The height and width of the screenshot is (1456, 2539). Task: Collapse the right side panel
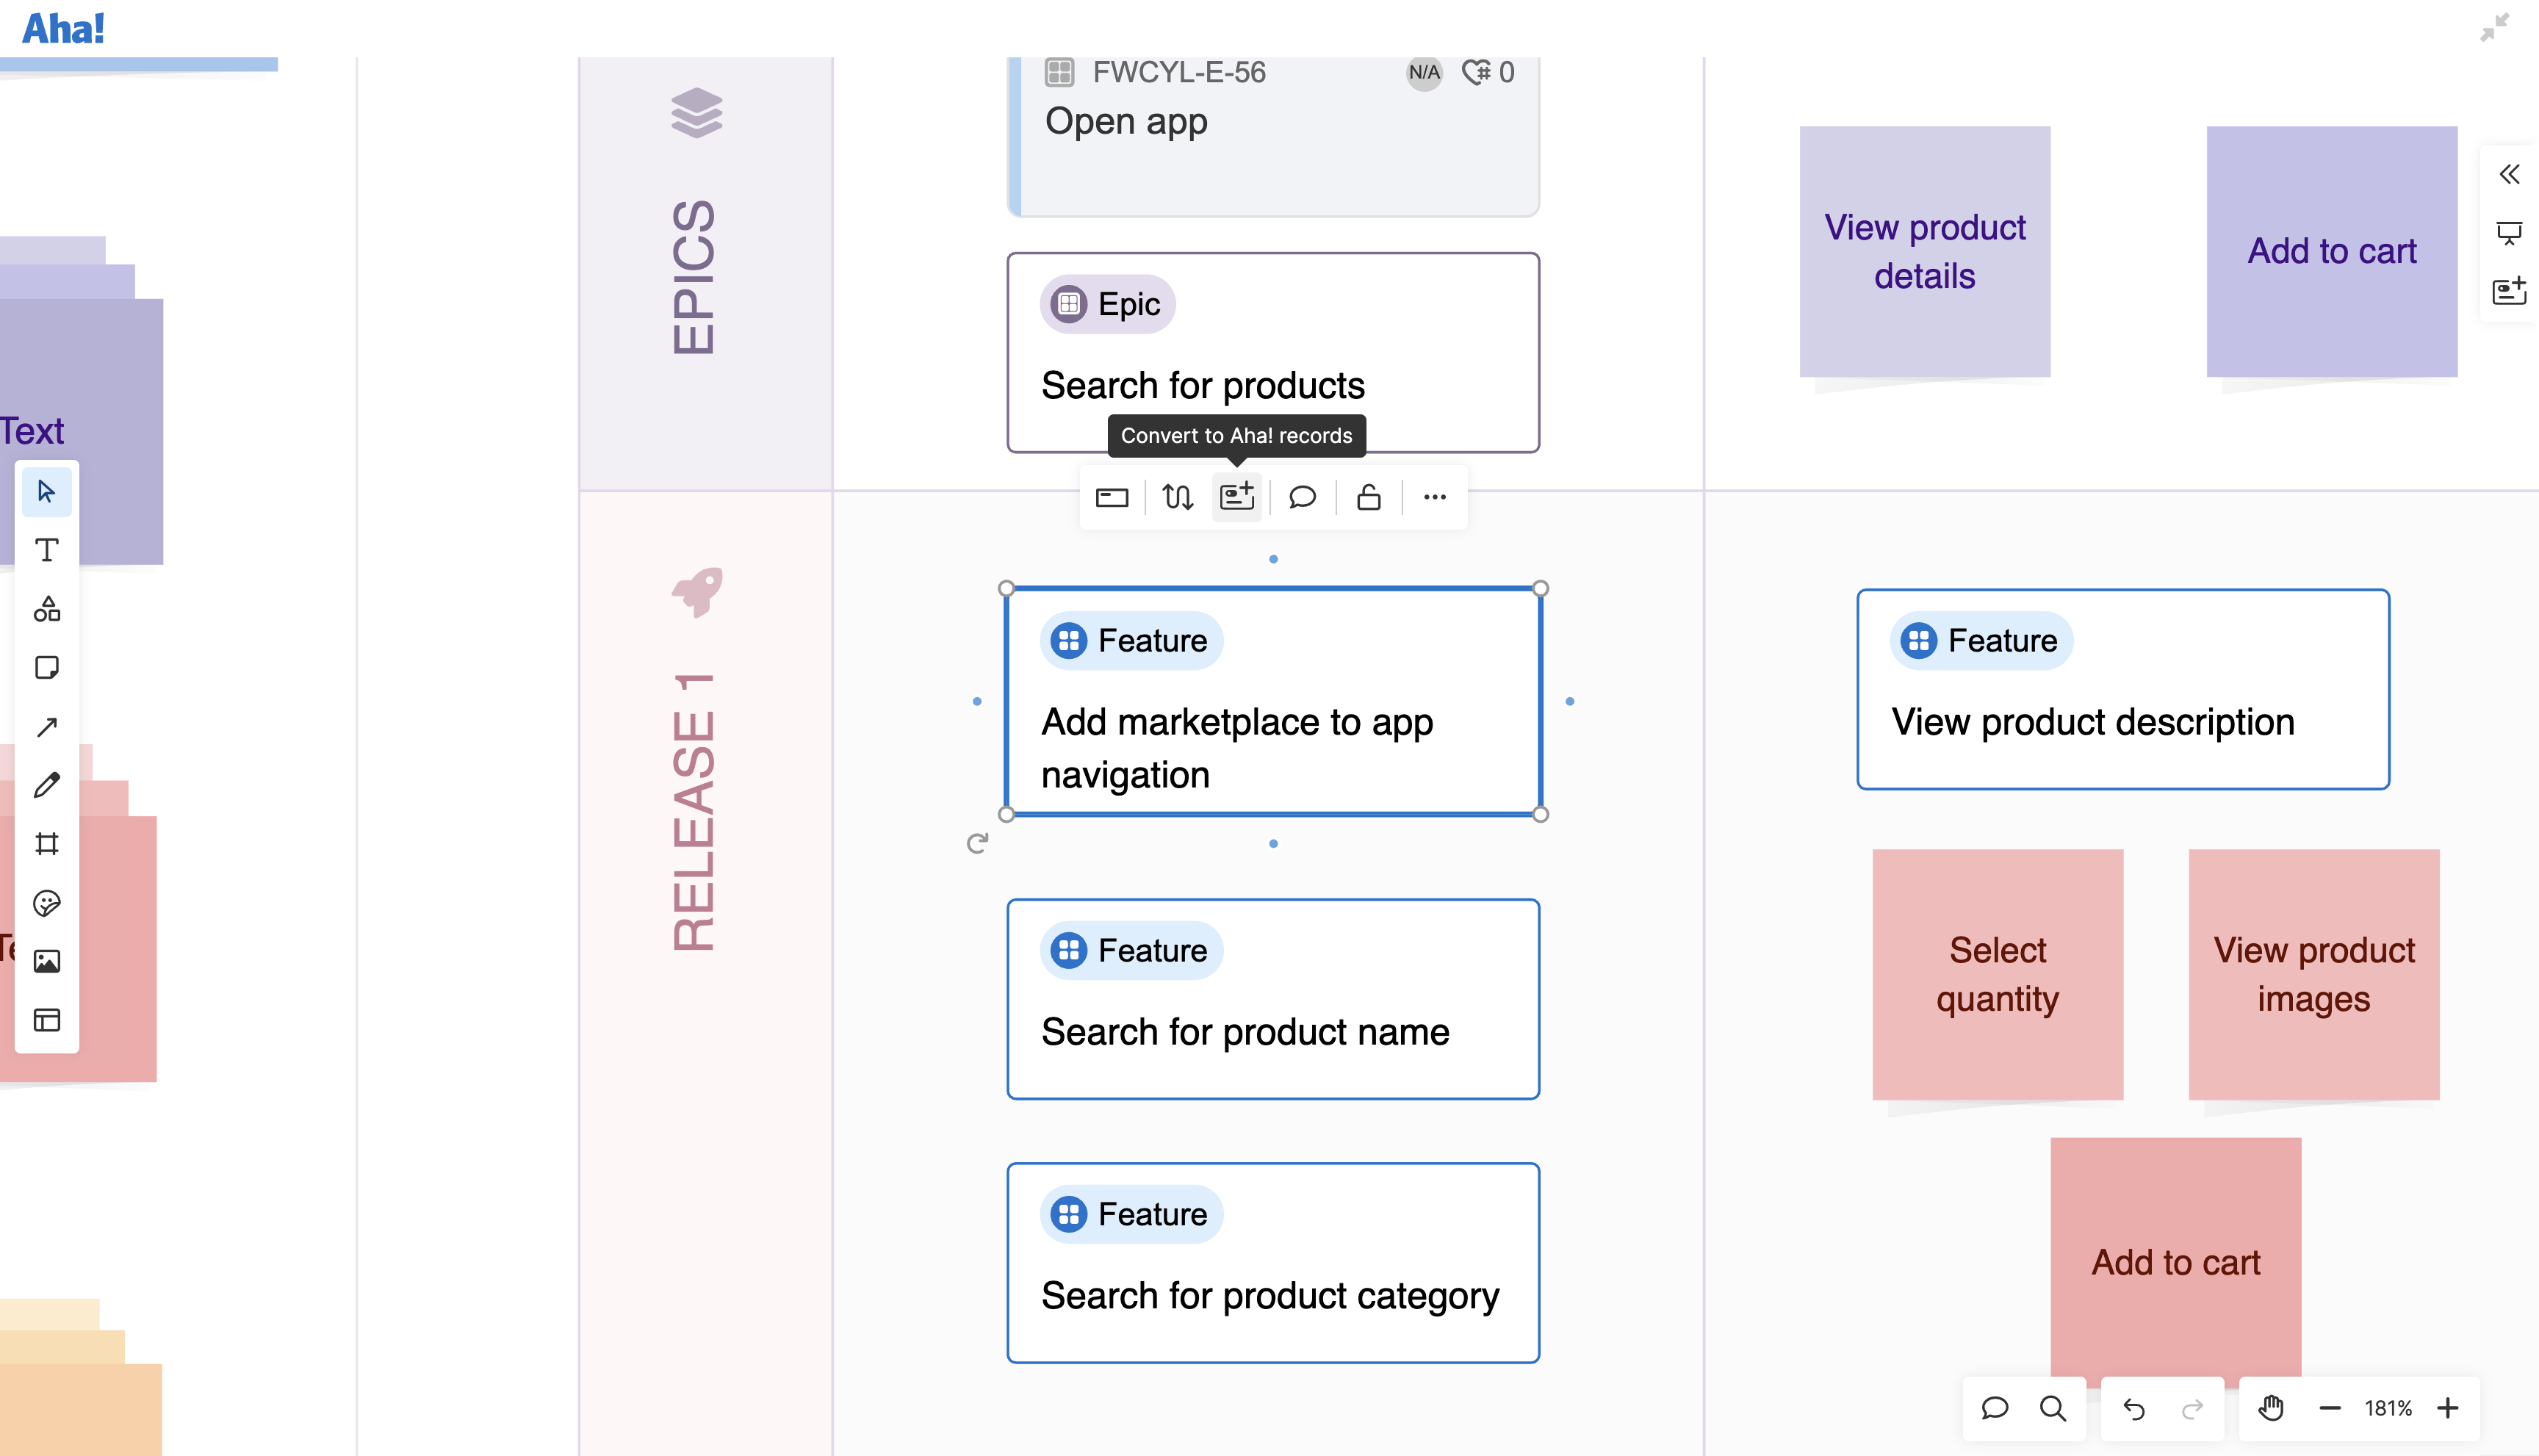pyautogui.click(x=2508, y=174)
